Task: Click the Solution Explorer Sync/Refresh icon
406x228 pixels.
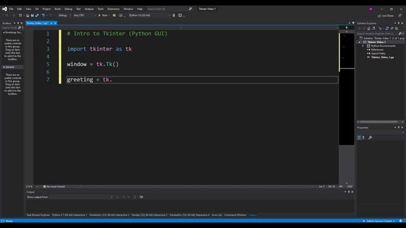Action: 387,28
